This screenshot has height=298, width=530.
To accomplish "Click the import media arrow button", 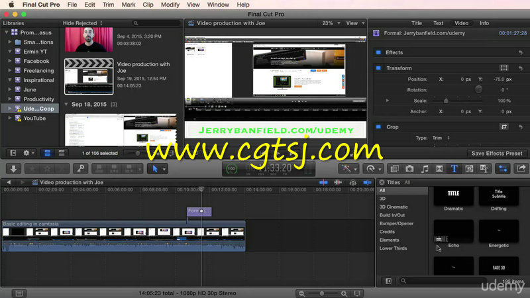I will (13, 169).
